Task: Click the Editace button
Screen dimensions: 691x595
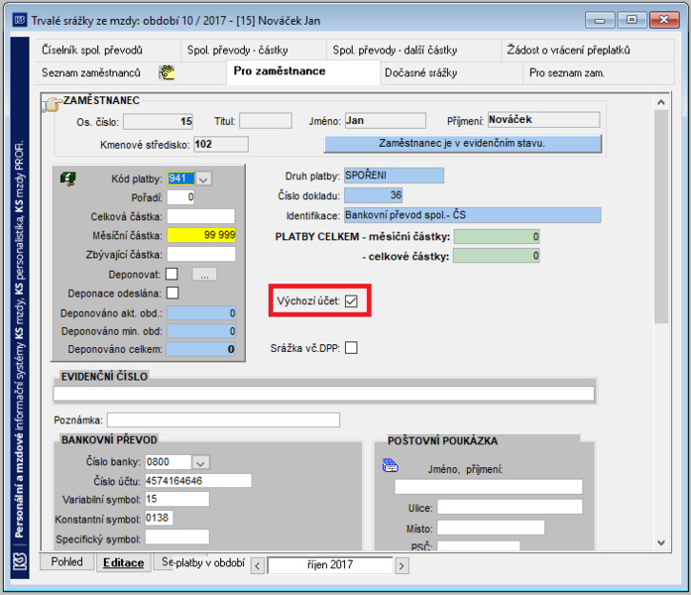Action: click(x=123, y=563)
